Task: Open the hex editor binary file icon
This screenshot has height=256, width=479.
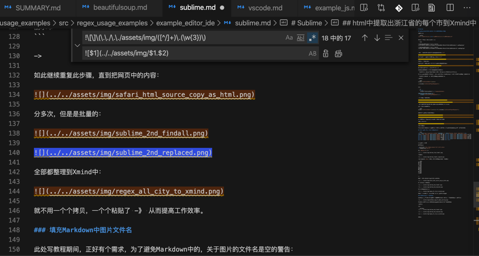Action: (431, 8)
